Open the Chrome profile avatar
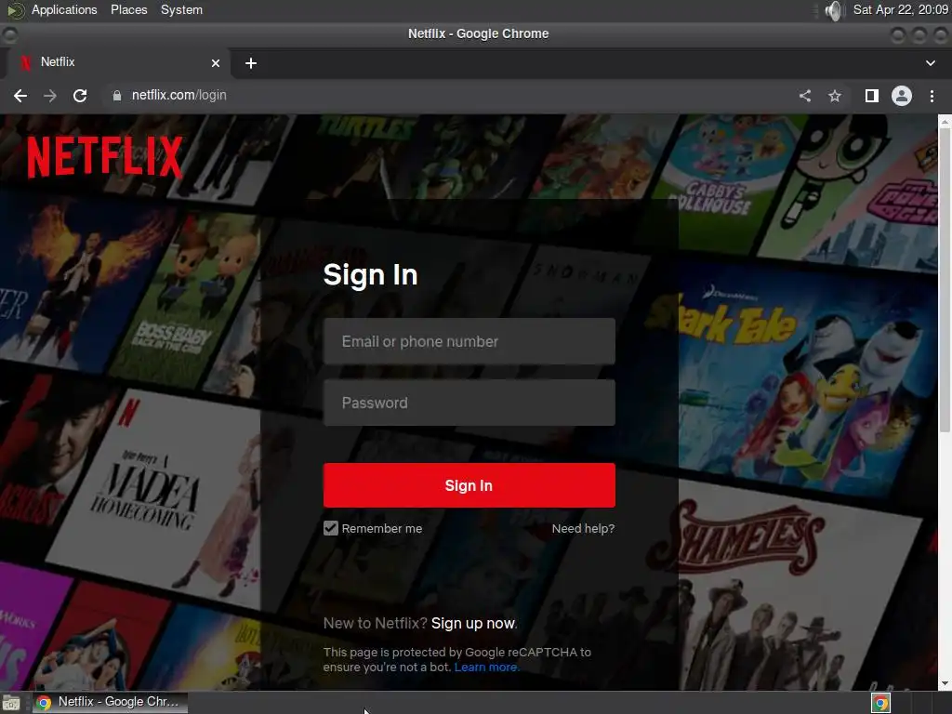The image size is (952, 714). (902, 96)
